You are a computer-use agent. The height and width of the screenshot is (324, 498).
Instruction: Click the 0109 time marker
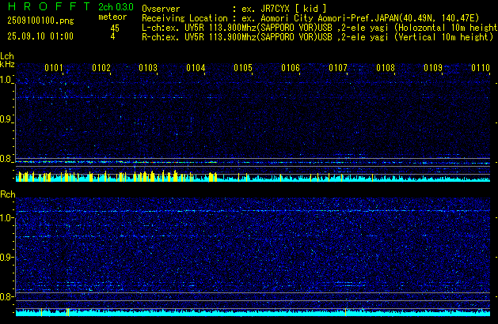(433, 68)
